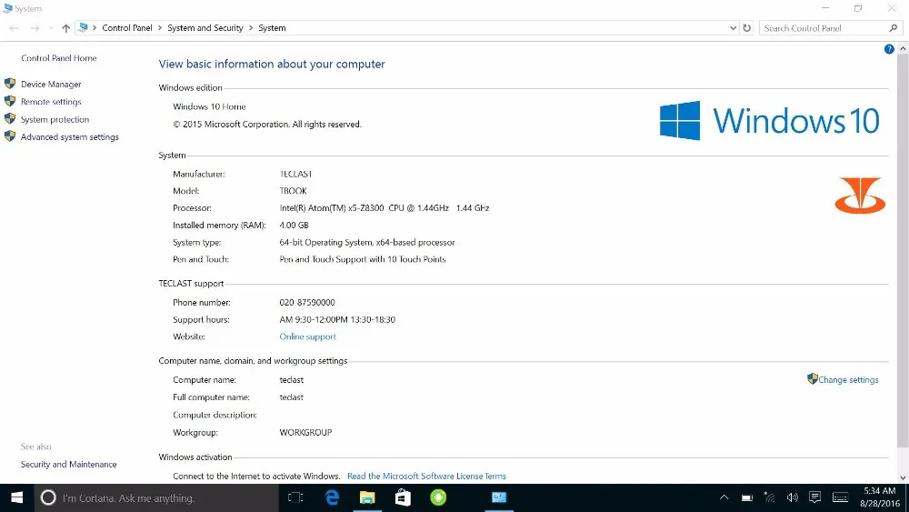Click the shield icon beside Remote settings
Screen dimensions: 909x512
10,101
